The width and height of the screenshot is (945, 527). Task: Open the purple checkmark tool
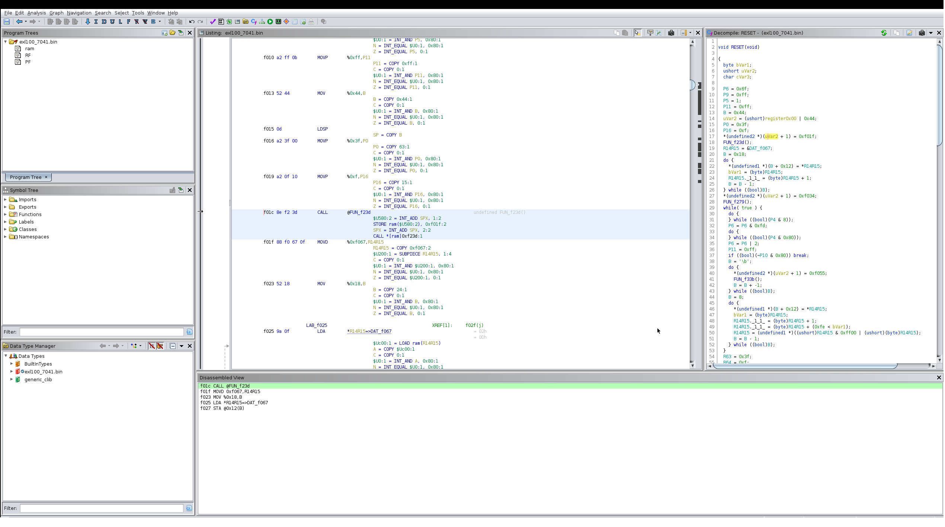pos(213,22)
